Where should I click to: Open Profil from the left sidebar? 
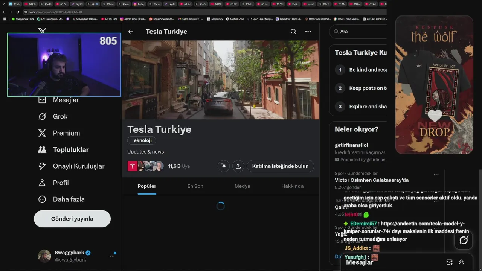tap(53, 183)
